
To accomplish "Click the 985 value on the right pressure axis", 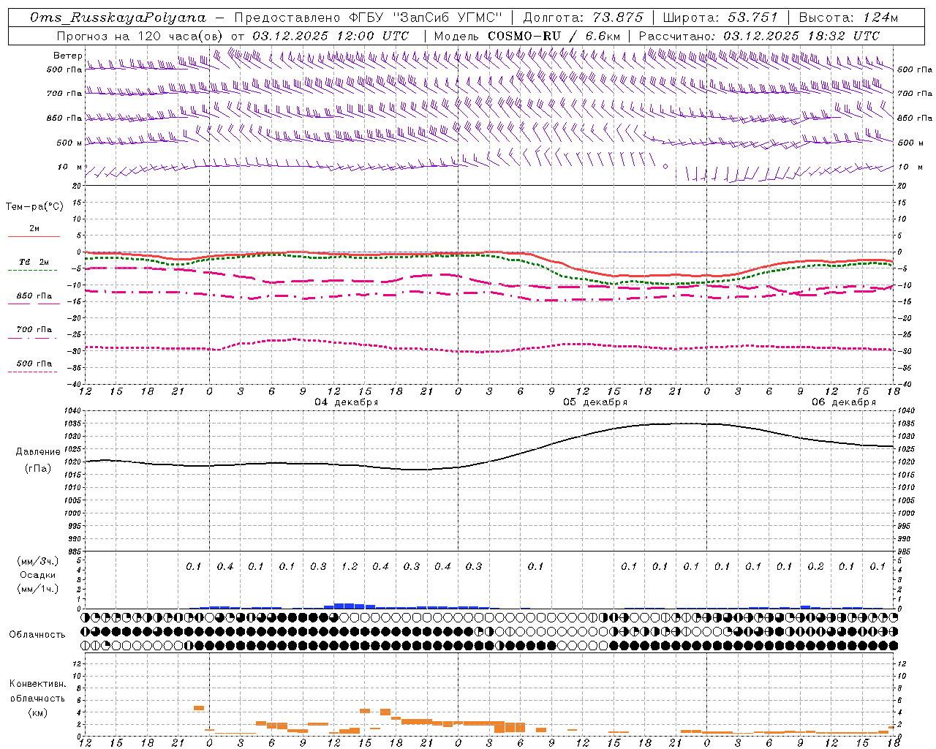I will pyautogui.click(x=905, y=552).
